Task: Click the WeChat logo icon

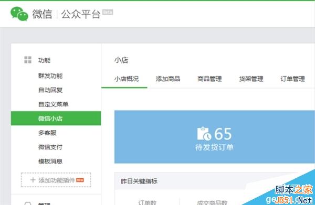Action: pos(19,14)
